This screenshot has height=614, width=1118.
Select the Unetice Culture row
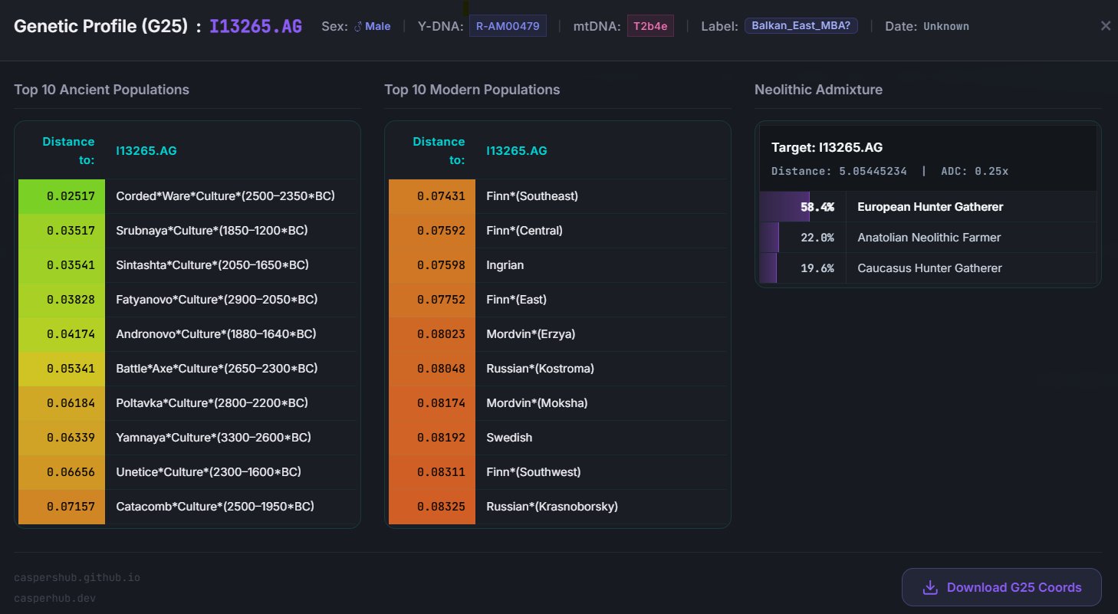187,472
